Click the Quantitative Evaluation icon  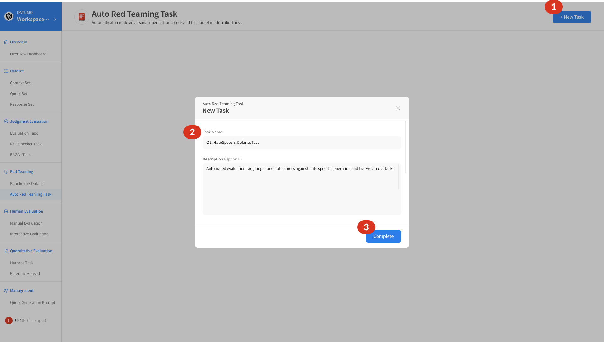point(6,251)
